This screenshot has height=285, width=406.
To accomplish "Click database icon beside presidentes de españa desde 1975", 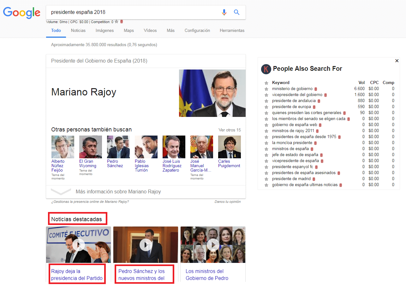I will pyautogui.click(x=339, y=137).
